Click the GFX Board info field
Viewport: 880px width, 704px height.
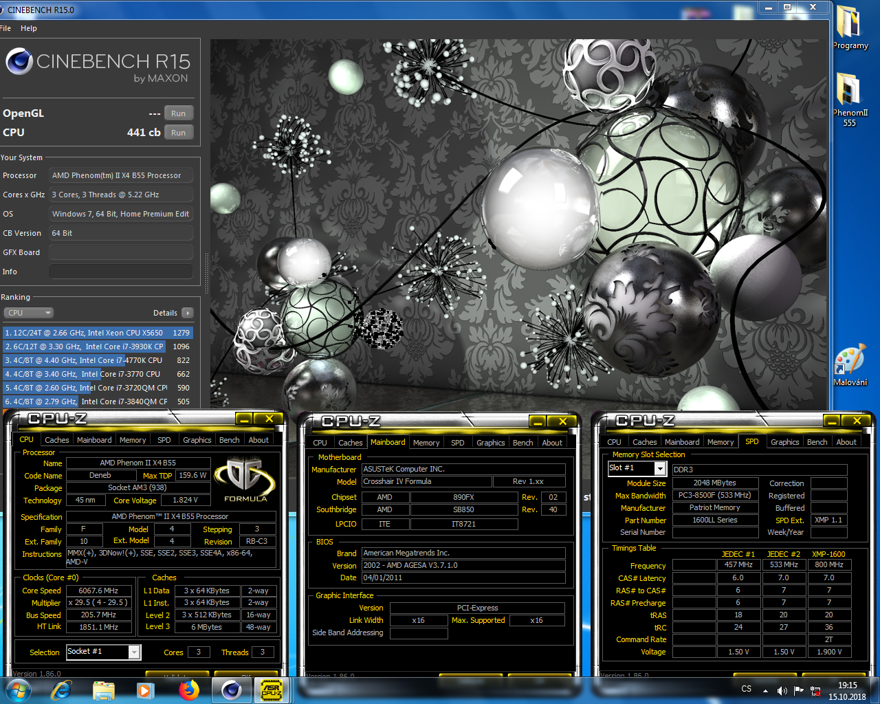click(120, 252)
